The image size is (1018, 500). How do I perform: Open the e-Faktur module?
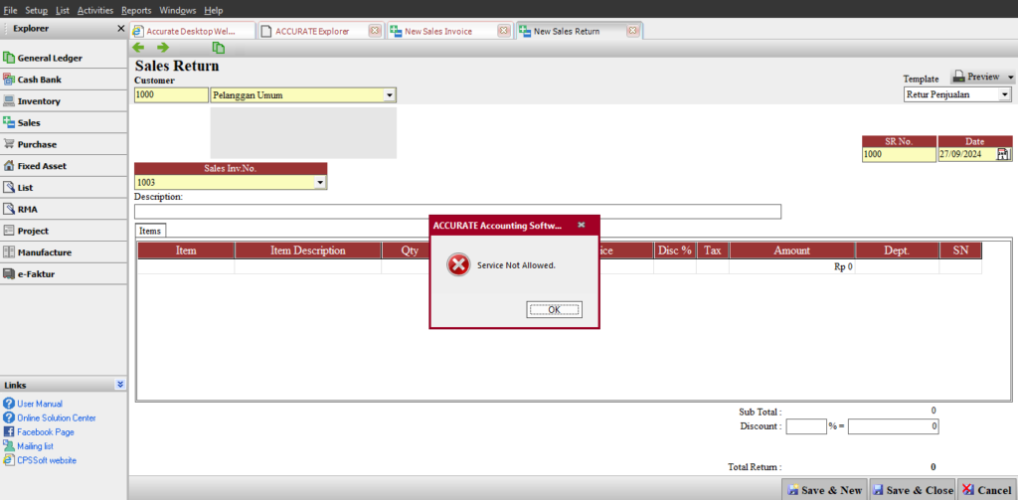(x=63, y=274)
